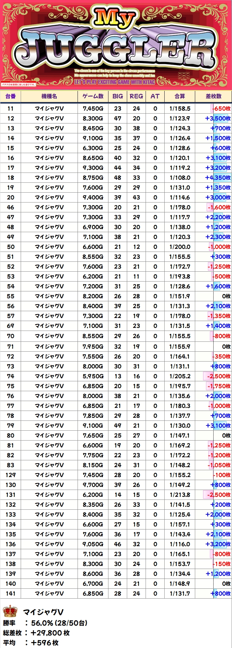Click the crown icon beside マイジャグV

pos(10,611)
